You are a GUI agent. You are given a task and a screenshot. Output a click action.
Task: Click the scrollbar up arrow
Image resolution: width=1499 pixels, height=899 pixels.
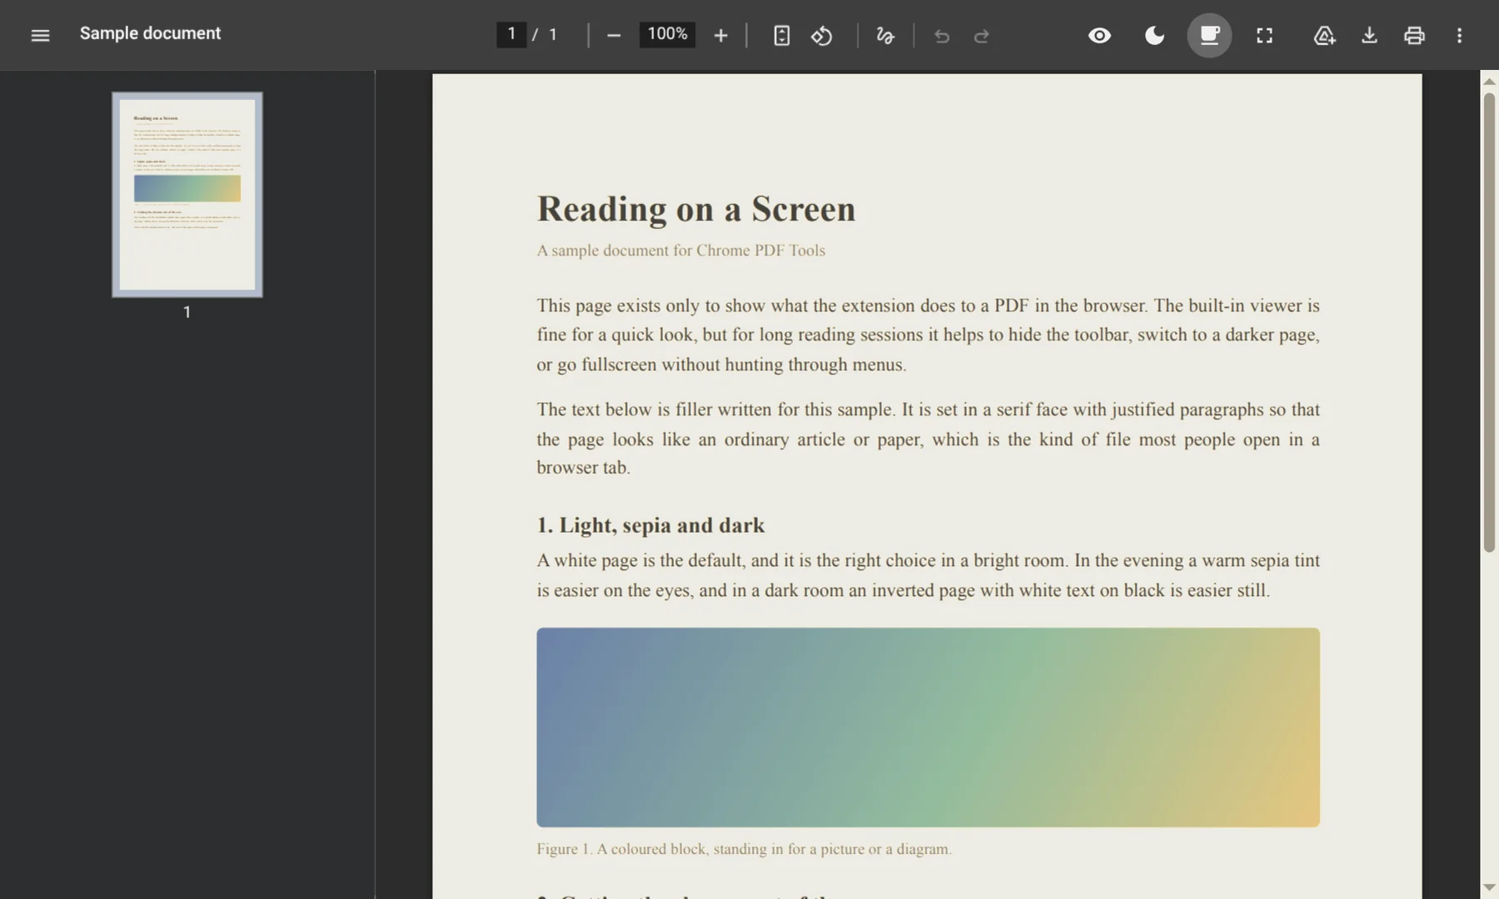point(1489,81)
